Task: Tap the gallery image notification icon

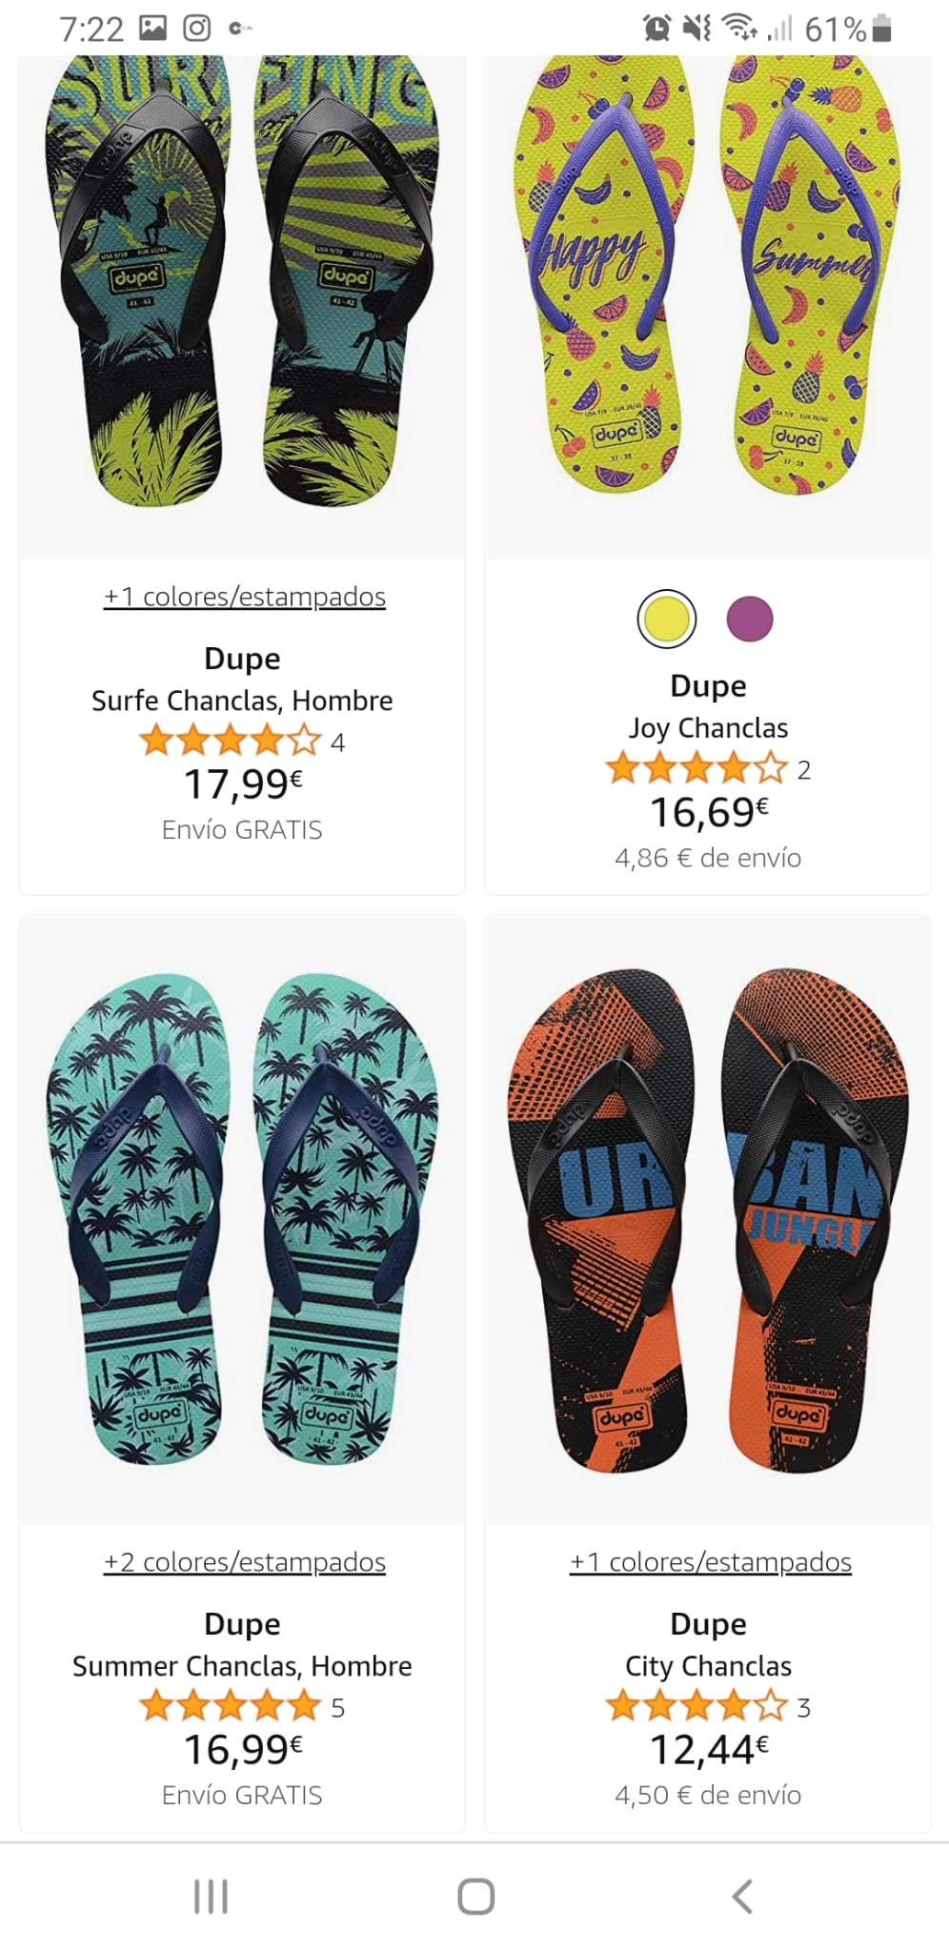Action: pyautogui.click(x=152, y=29)
